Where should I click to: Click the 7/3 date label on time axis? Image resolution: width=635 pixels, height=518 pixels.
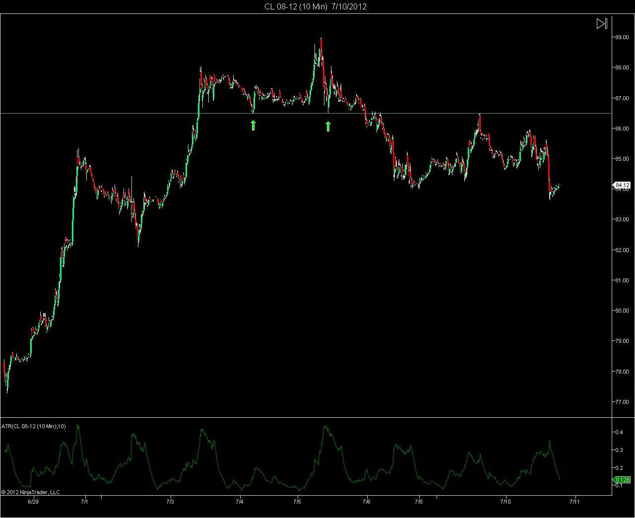[171, 502]
